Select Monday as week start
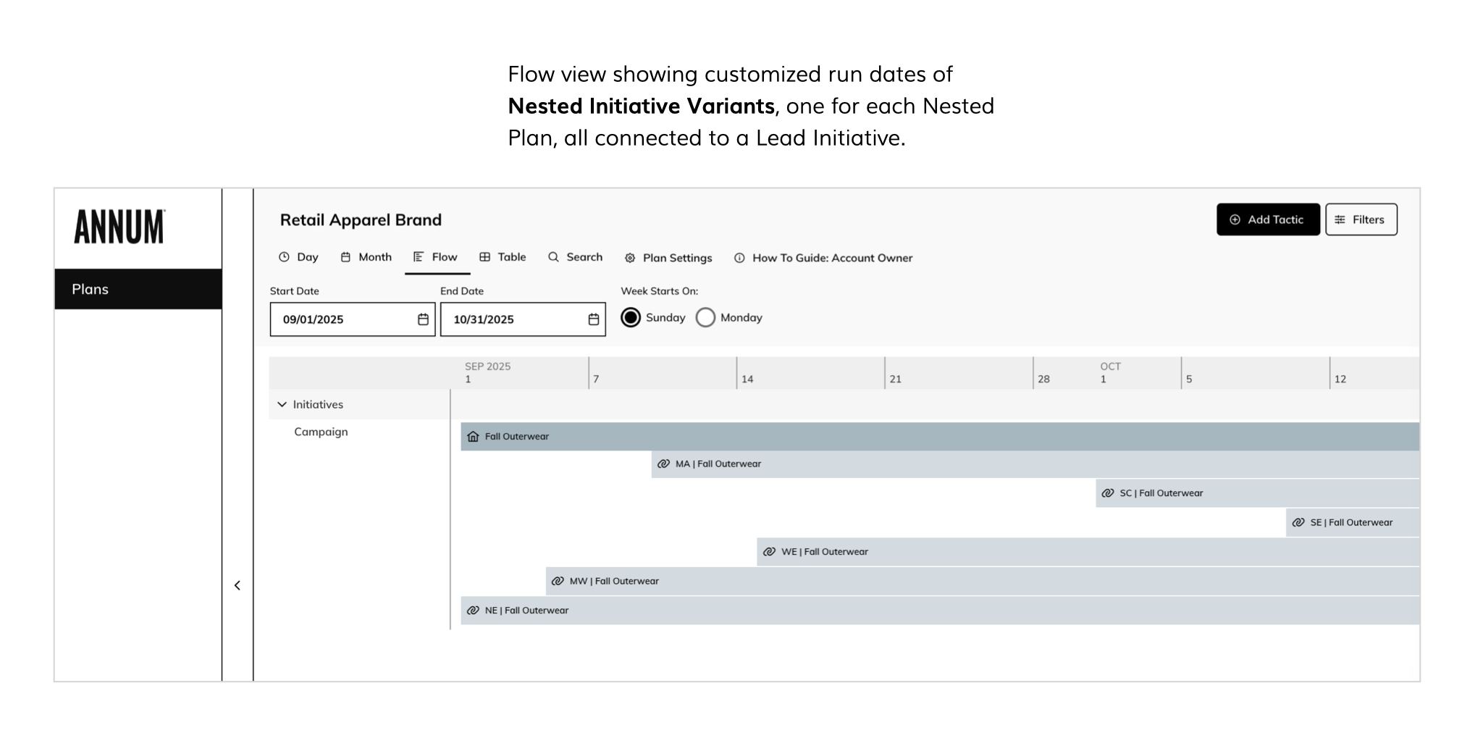Image resolution: width=1483 pixels, height=746 pixels. pyautogui.click(x=705, y=318)
